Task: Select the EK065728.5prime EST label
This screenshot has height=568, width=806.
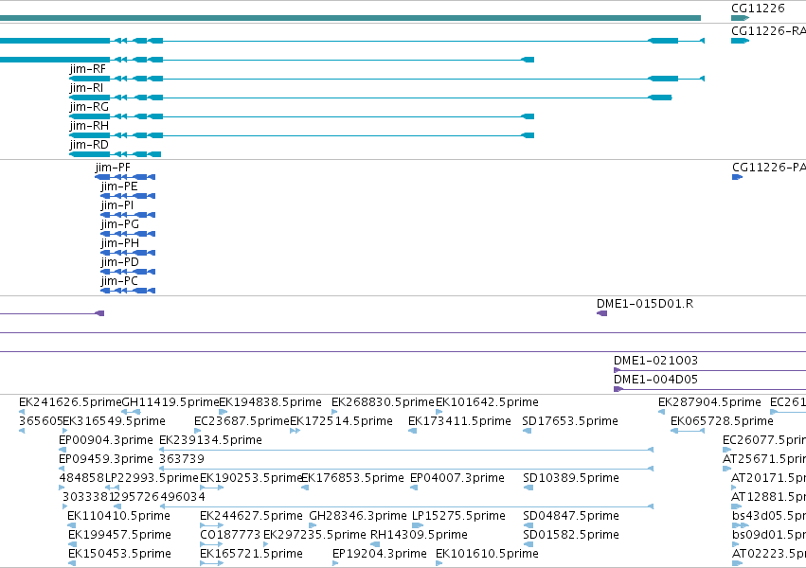Action: 722,421
